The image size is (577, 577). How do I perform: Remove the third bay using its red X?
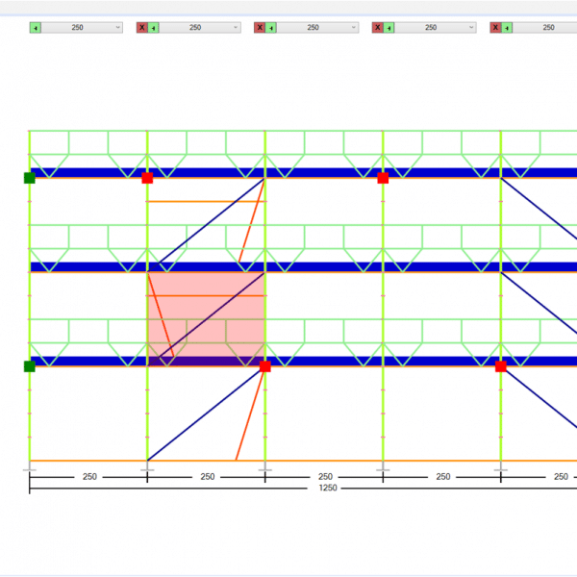pos(260,28)
